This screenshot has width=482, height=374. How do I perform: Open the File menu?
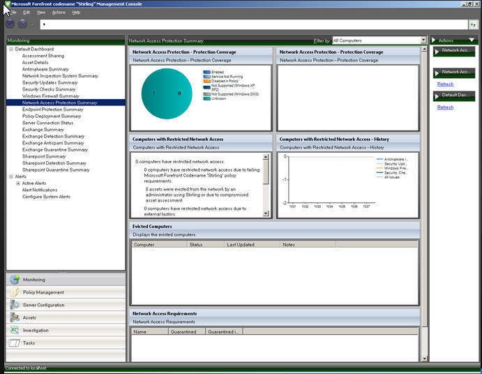13,13
